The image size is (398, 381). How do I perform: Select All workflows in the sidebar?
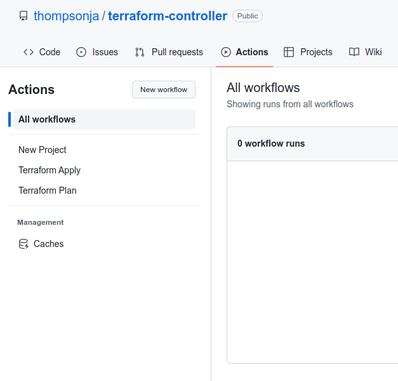pos(104,119)
